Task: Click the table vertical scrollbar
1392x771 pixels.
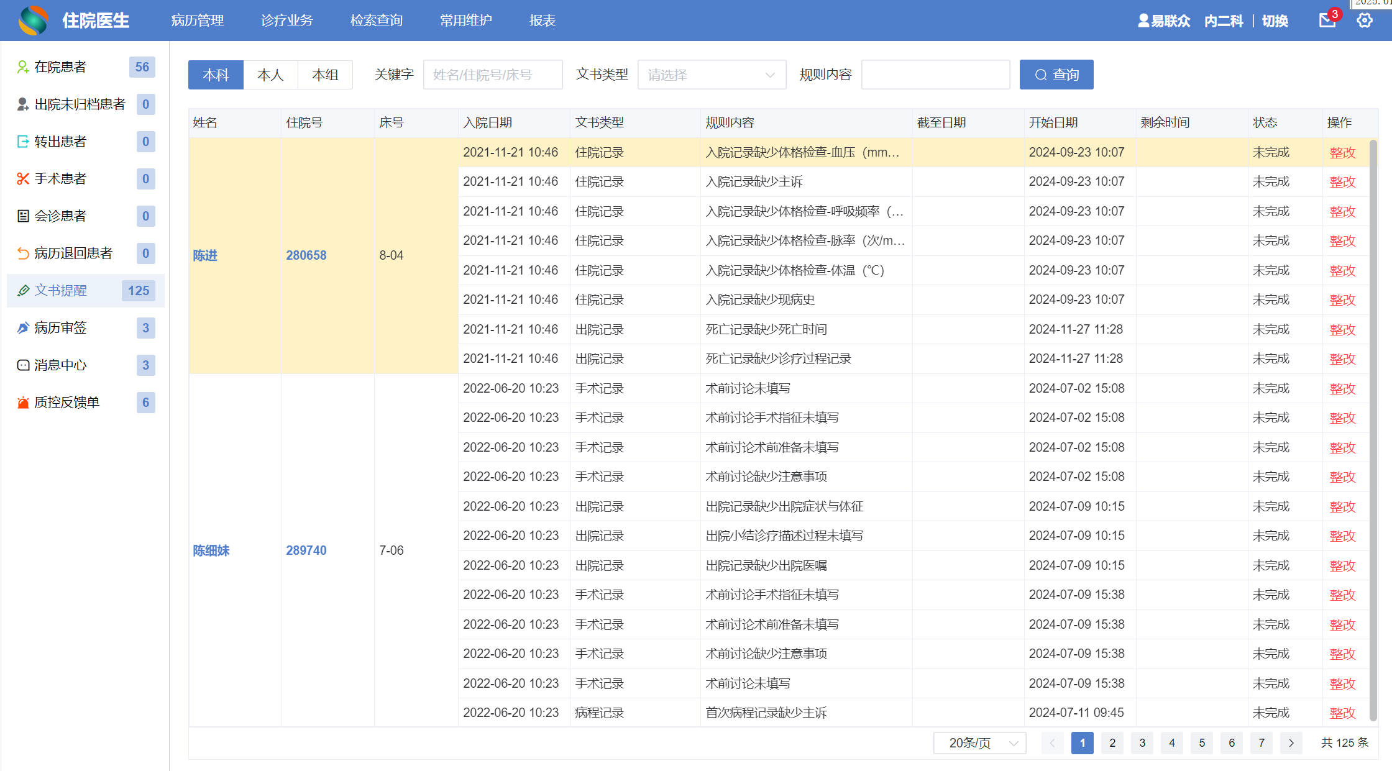Action: [1373, 429]
